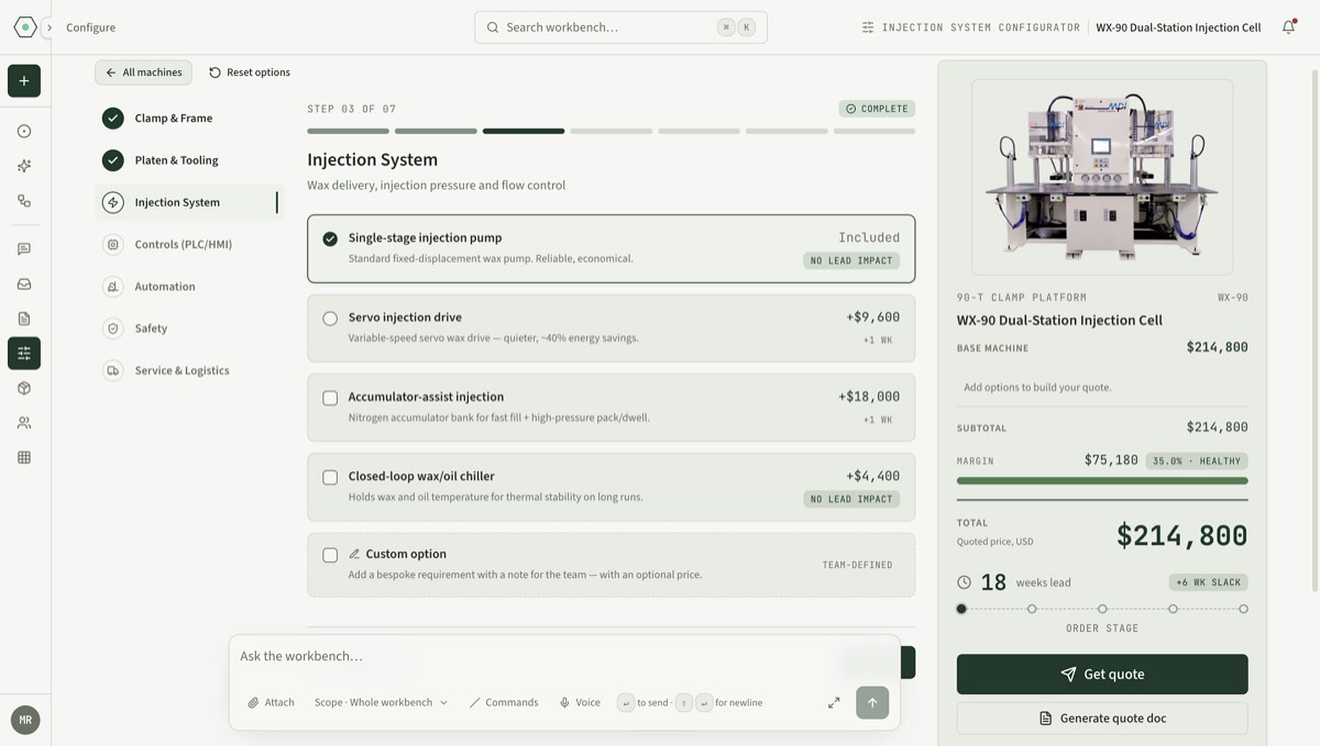
Task: Open Commands in the chat bar
Action: 504,703
